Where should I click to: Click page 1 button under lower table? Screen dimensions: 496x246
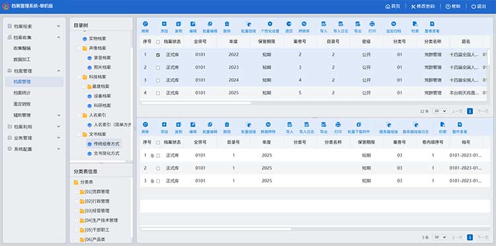pos(470,237)
